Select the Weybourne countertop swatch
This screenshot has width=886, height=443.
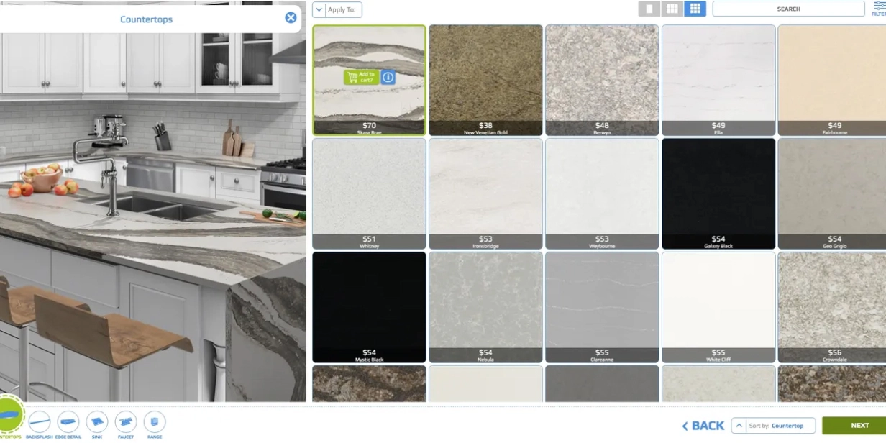pyautogui.click(x=602, y=193)
